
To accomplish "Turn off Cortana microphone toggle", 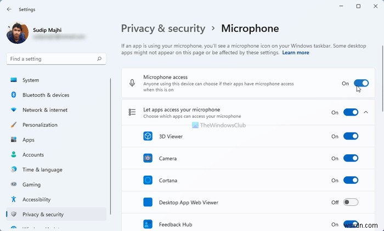I will point(351,180).
